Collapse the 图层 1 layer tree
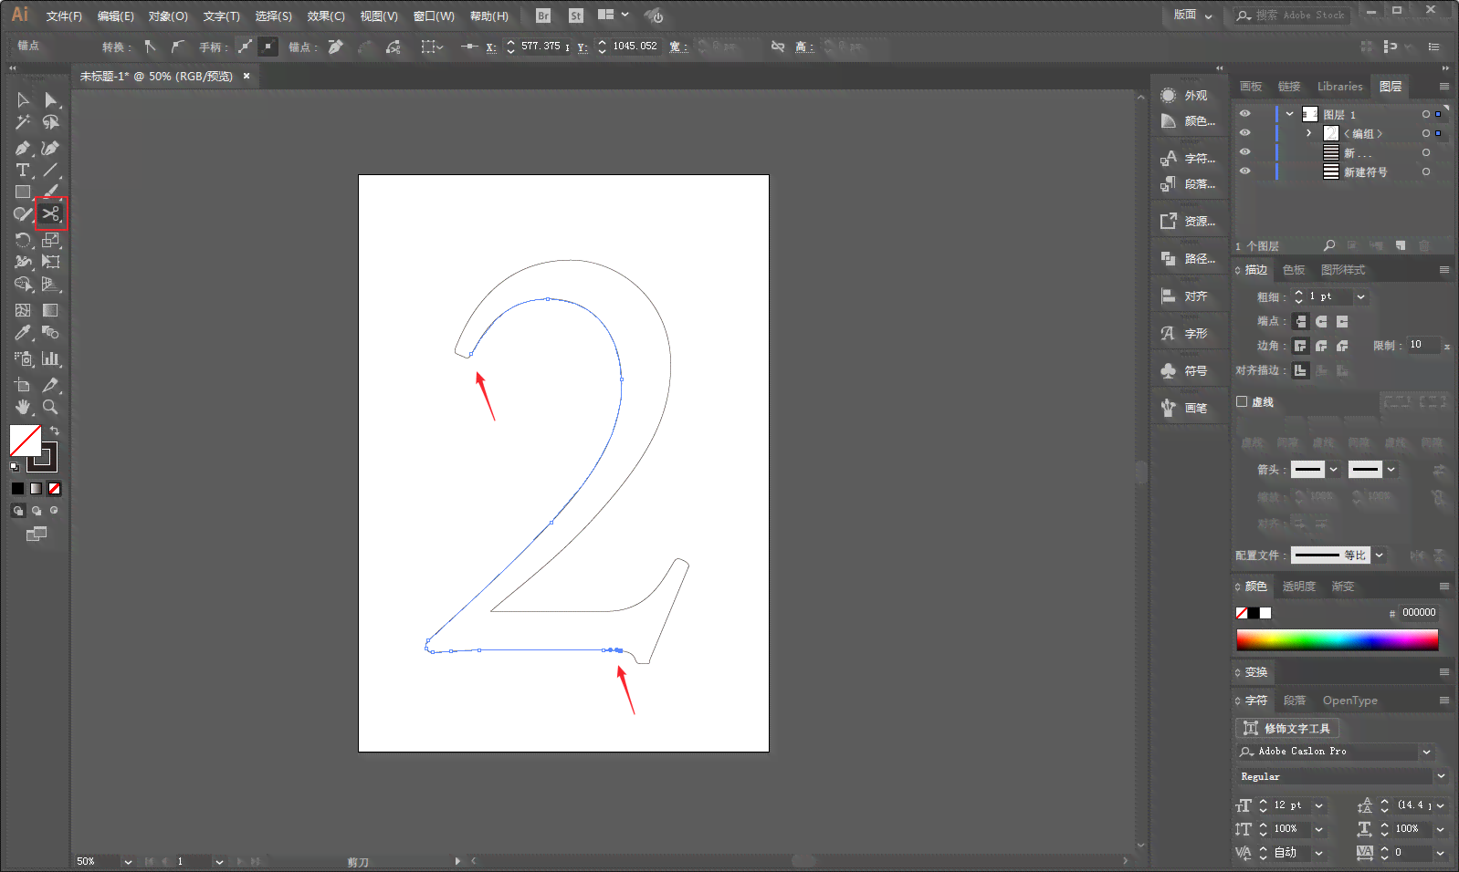The width and height of the screenshot is (1459, 872). (1289, 114)
